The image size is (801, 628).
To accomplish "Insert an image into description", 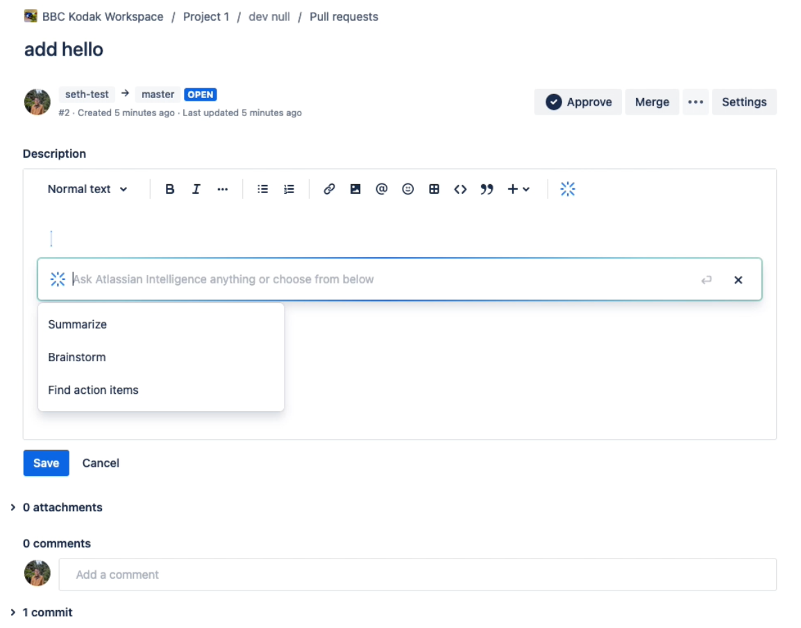I will pyautogui.click(x=355, y=189).
